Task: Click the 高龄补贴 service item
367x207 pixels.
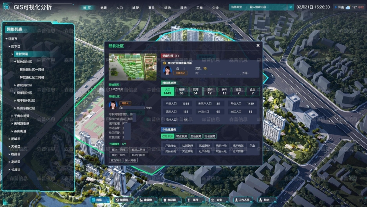Action: [171, 151]
